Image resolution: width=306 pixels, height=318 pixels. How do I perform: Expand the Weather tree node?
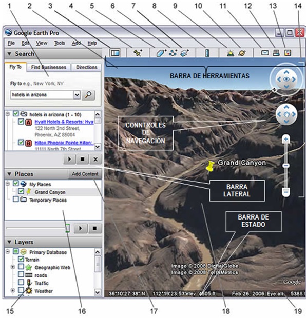point(13,290)
